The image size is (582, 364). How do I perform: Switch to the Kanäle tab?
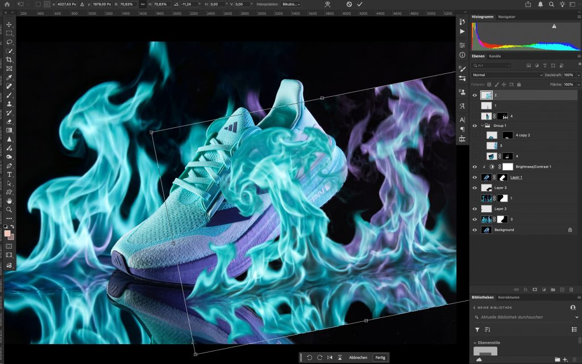coord(495,56)
